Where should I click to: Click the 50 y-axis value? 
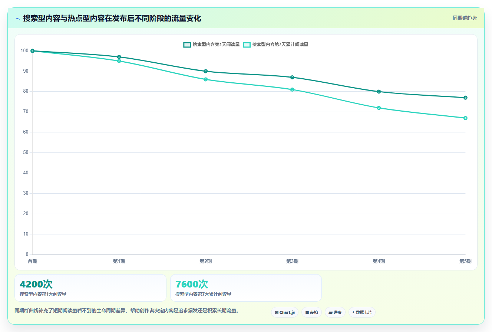point(26,152)
